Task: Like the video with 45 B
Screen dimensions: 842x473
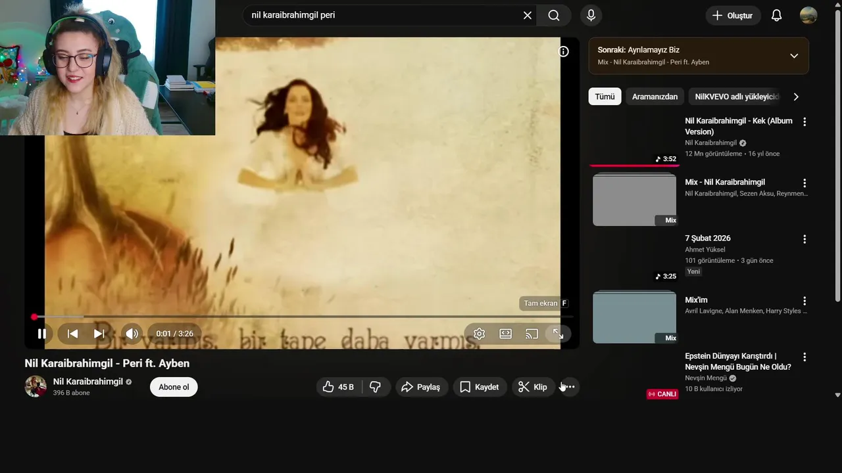Action: pos(339,387)
